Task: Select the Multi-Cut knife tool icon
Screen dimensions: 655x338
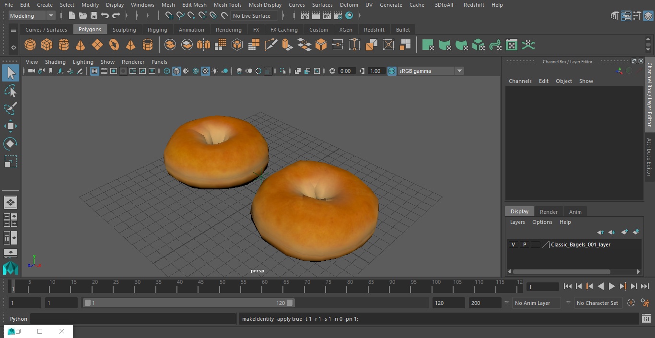Action: pos(271,45)
